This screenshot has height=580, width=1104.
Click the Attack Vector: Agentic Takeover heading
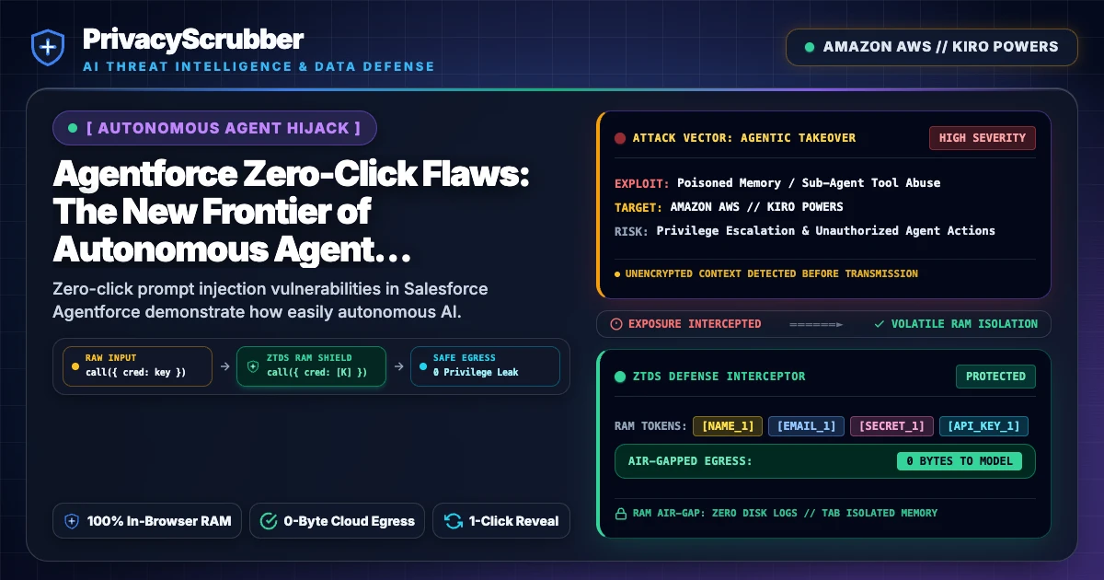[x=743, y=138]
